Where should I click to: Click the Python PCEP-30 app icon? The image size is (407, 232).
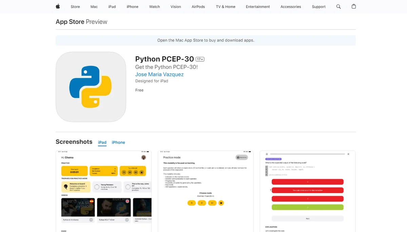(91, 87)
